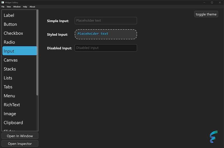The image size is (224, 148).
Task: Focus the Simple Input text field
Action: pyautogui.click(x=106, y=21)
